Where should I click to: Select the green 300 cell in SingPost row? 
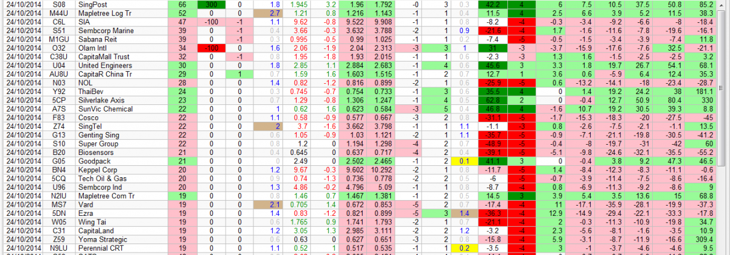point(211,4)
